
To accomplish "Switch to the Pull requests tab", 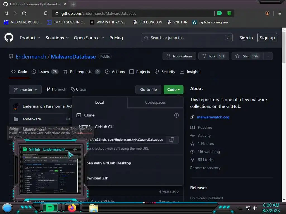I will [x=82, y=72].
